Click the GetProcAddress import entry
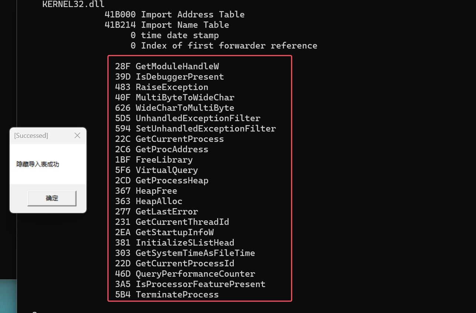Image resolution: width=476 pixels, height=313 pixels. click(162, 149)
